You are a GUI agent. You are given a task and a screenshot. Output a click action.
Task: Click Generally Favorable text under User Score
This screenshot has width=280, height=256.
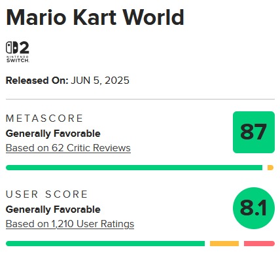pos(53,210)
